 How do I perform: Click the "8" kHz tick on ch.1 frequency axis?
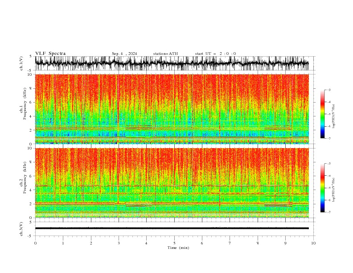(31, 88)
